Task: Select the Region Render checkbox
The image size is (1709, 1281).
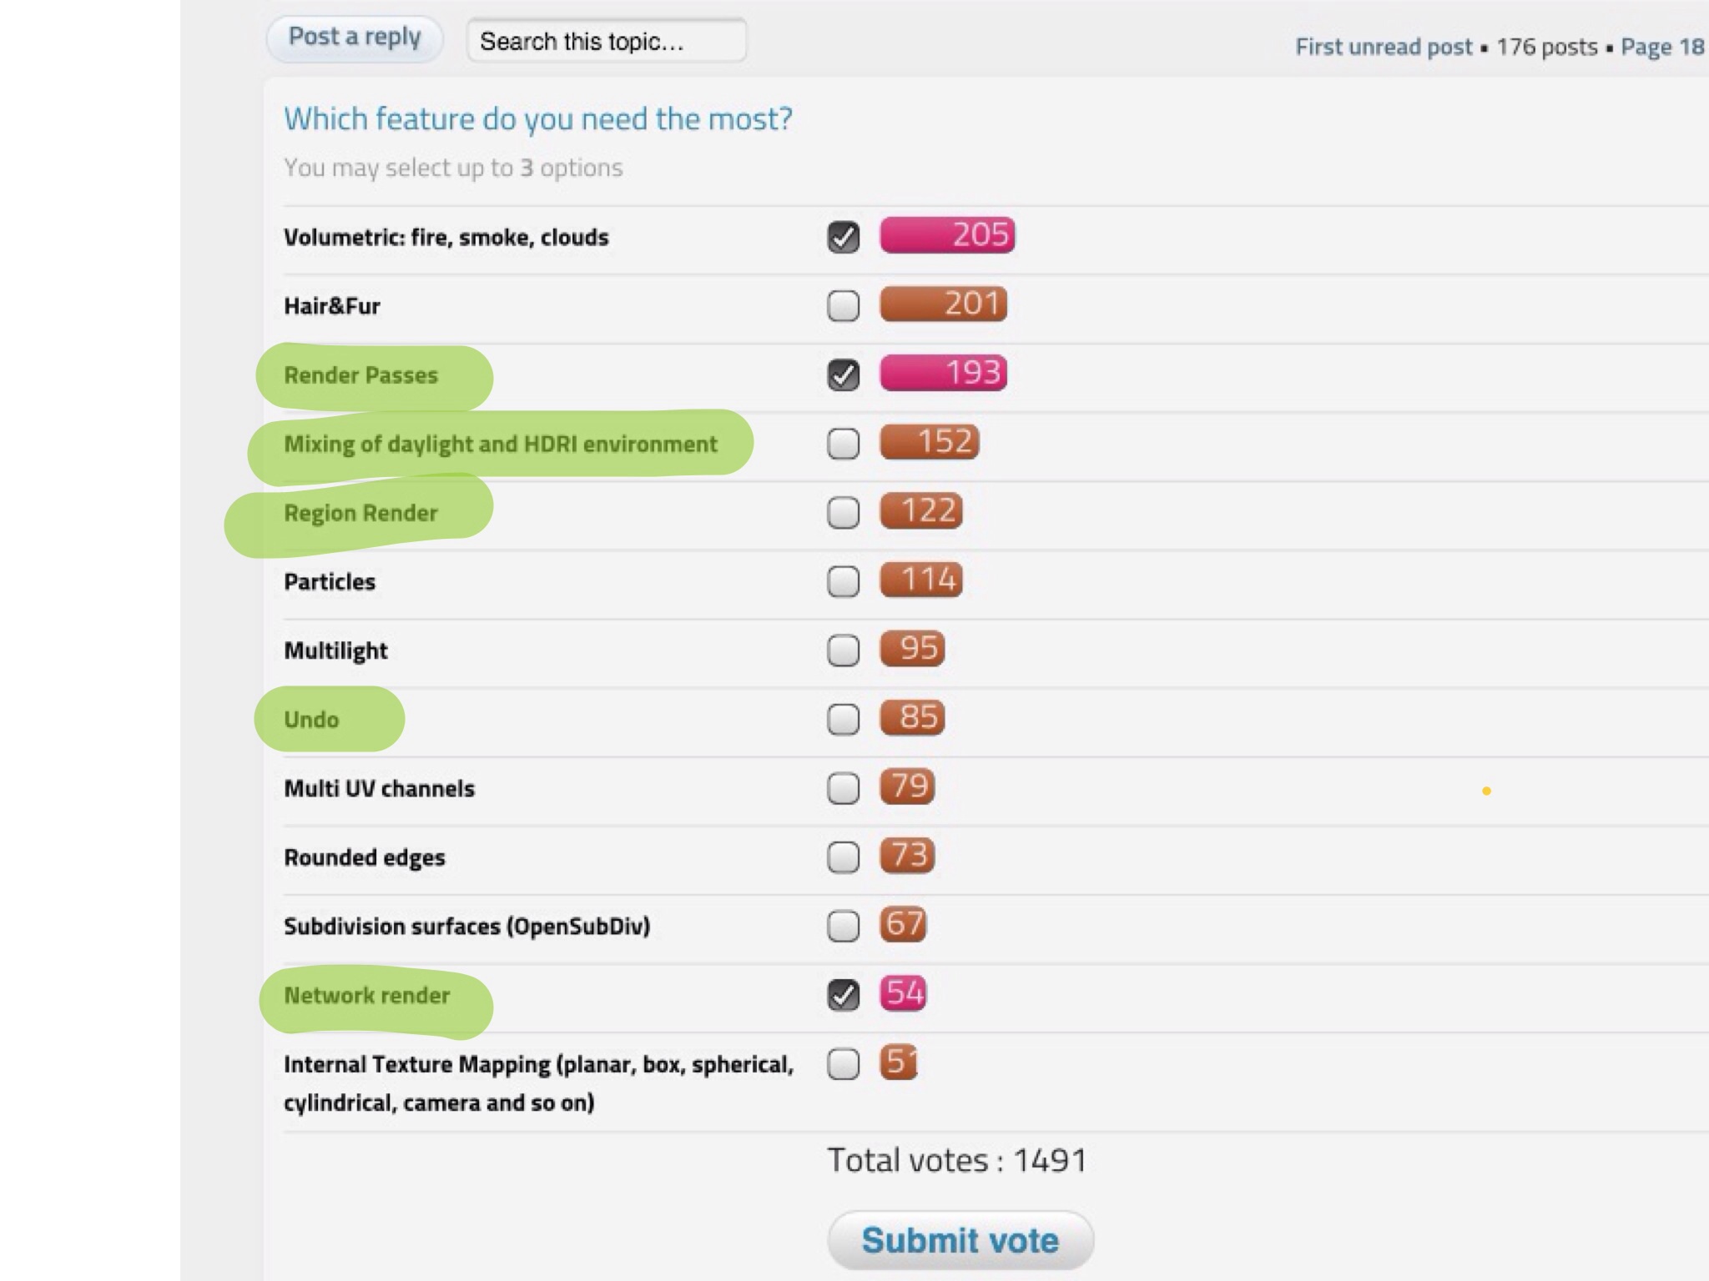Action: pyautogui.click(x=843, y=513)
